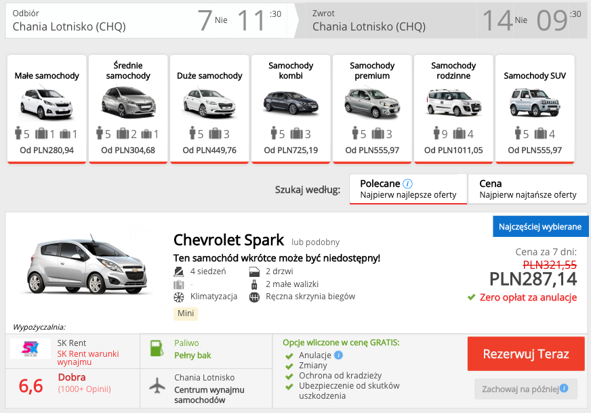Click the SK Rent company logo

30,349
